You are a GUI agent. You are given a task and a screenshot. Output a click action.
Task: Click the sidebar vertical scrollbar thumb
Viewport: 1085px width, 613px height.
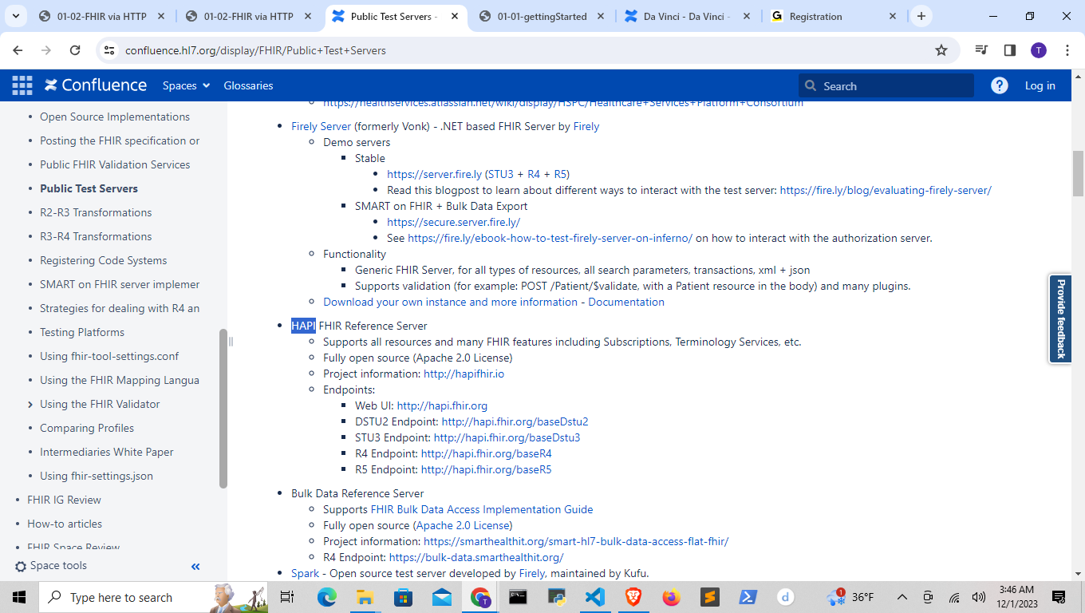pos(223,409)
